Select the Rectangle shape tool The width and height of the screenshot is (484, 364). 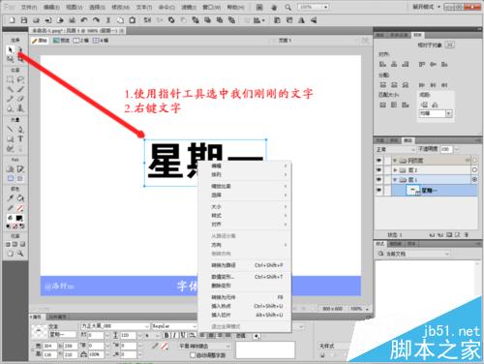tap(10, 138)
